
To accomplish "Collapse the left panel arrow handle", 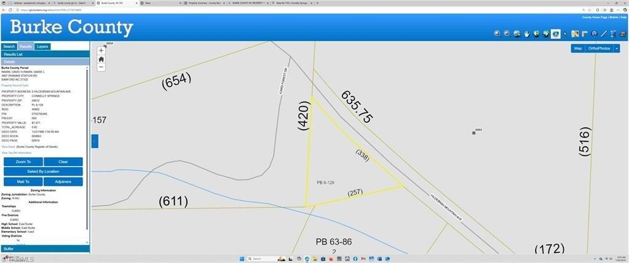I will 95,141.
